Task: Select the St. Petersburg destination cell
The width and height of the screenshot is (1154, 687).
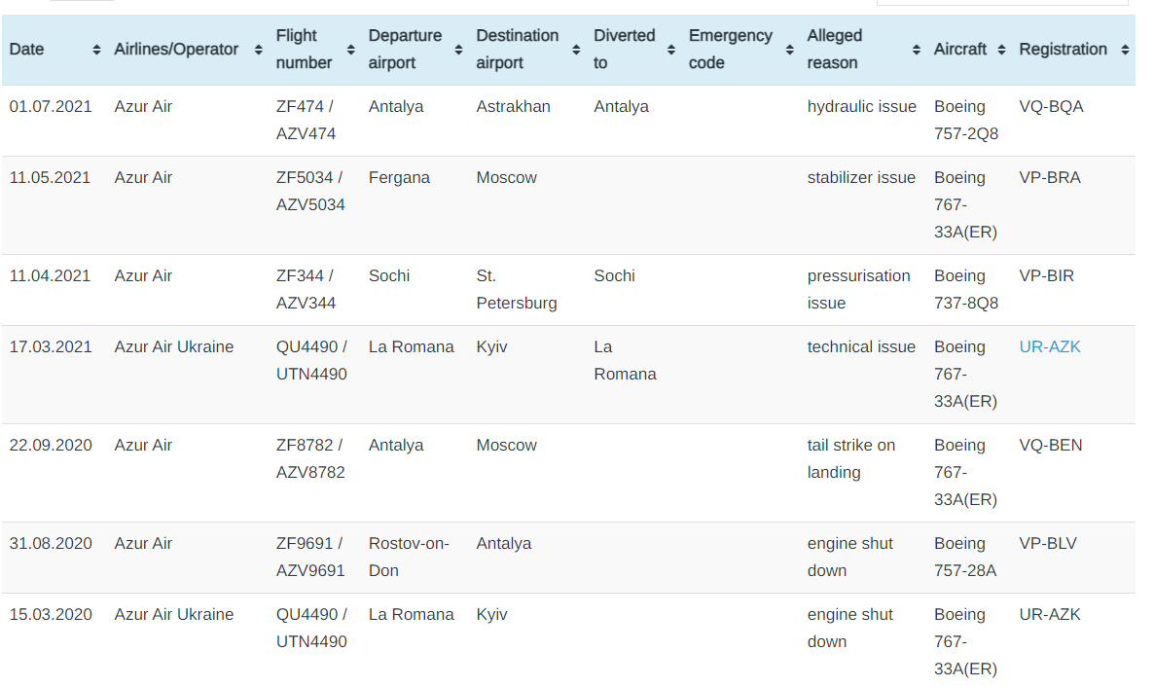Action: pos(516,289)
